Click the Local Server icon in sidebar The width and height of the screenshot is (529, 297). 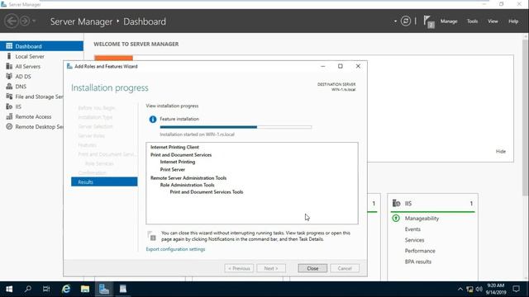(9, 56)
